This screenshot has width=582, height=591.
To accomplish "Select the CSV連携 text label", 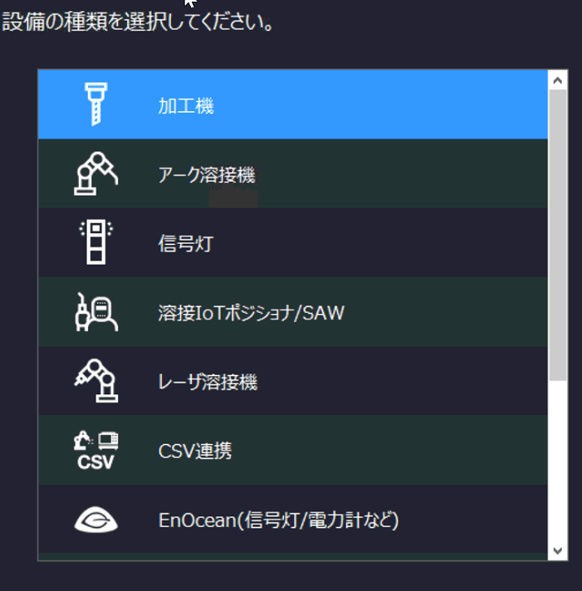I will 195,451.
